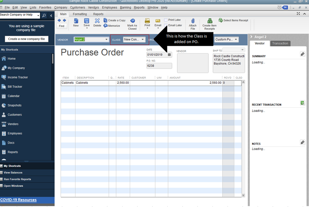This screenshot has height=207, width=309.
Task: Open Snapshots shortcut
Action: (15, 105)
